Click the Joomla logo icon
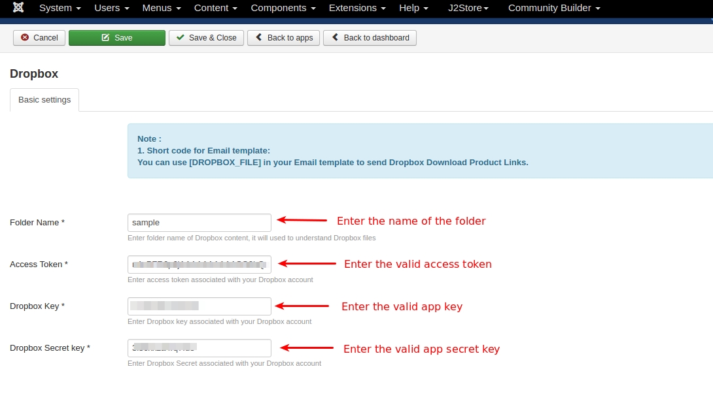The width and height of the screenshot is (713, 403). (18, 7)
